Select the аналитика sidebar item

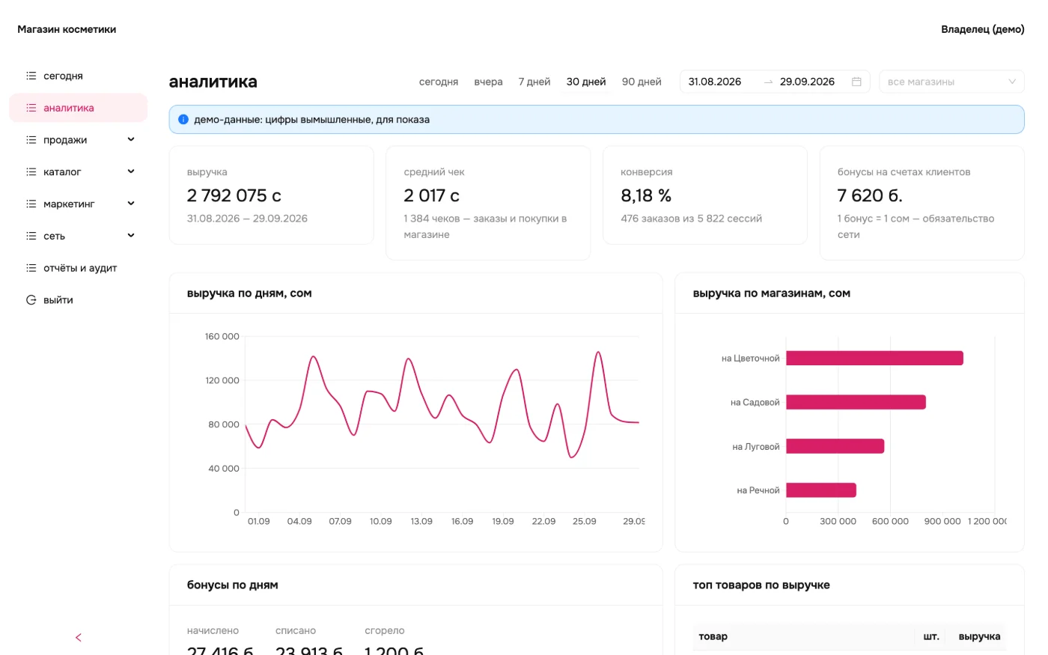79,108
